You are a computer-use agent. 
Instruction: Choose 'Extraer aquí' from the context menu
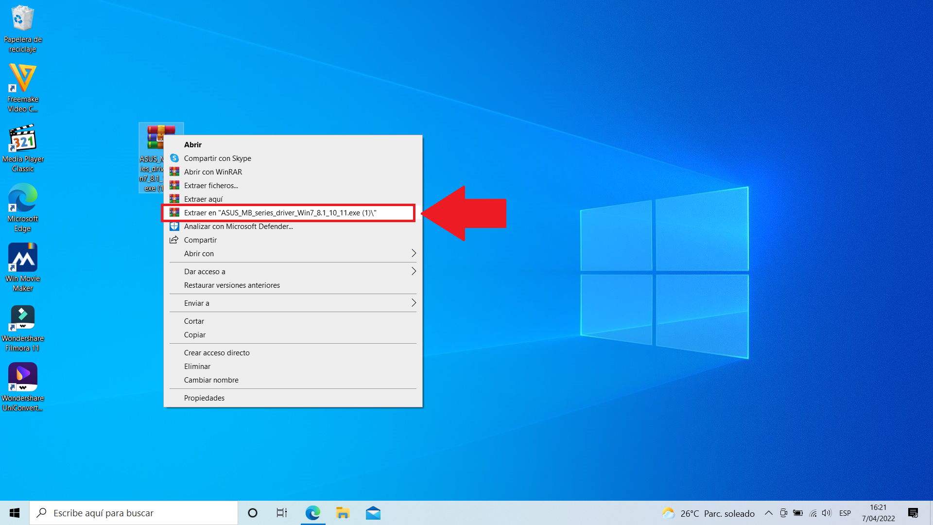point(203,199)
